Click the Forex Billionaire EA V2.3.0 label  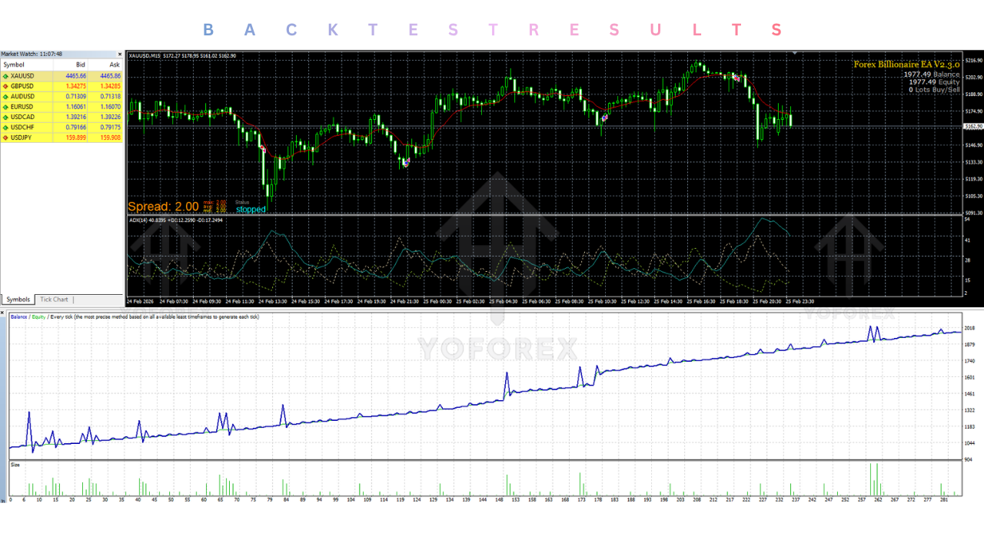pos(906,65)
